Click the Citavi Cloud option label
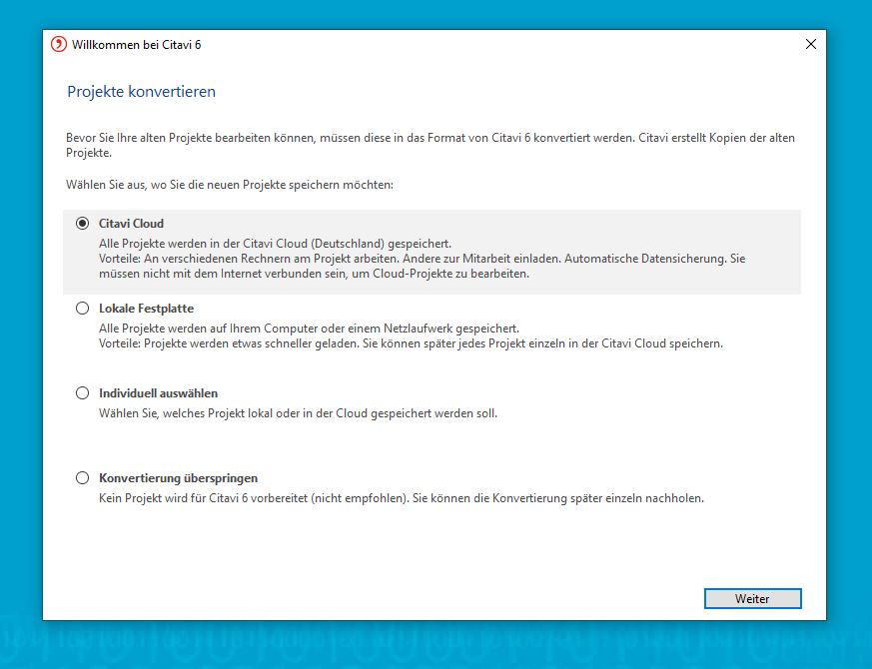Image resolution: width=872 pixels, height=669 pixels. [x=131, y=224]
